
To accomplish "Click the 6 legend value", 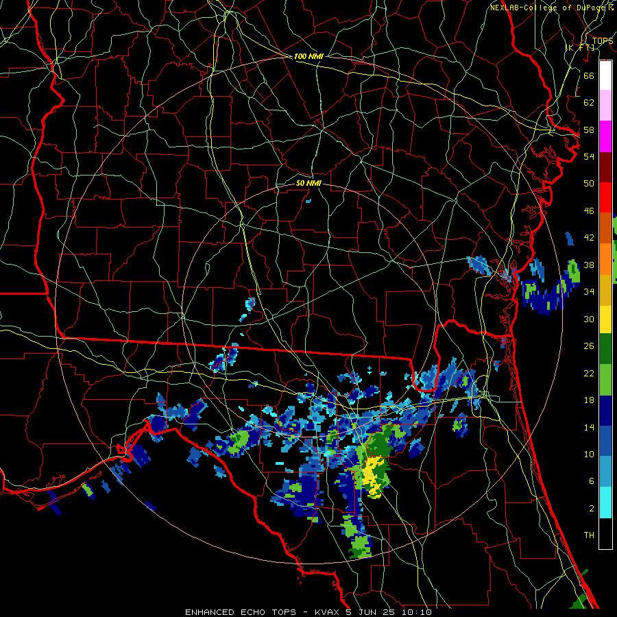I will click(x=592, y=481).
